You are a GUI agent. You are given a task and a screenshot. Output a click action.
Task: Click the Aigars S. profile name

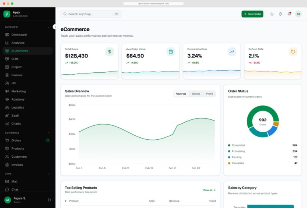tap(20, 198)
